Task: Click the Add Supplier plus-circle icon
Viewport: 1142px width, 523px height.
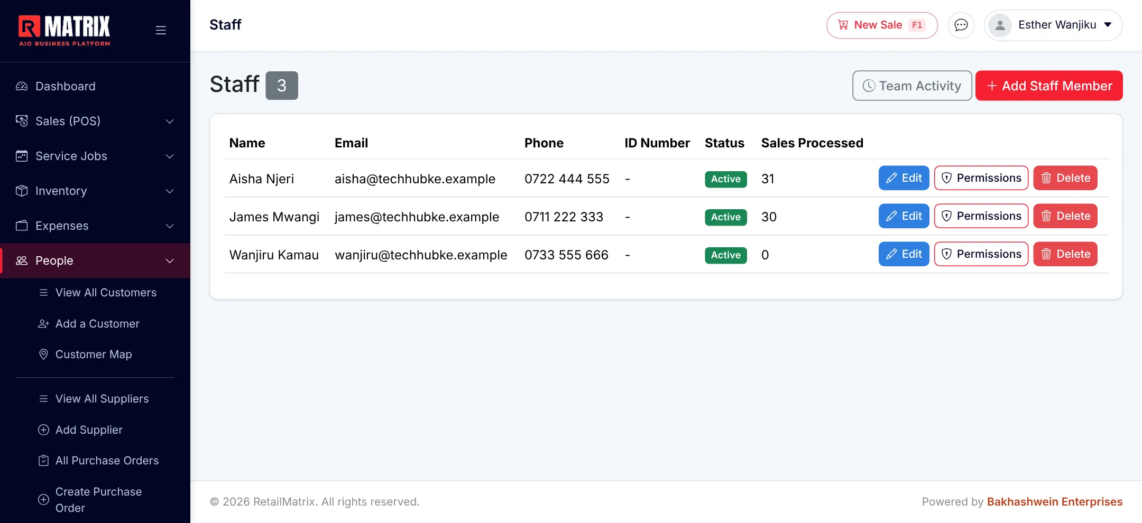Action: point(44,429)
